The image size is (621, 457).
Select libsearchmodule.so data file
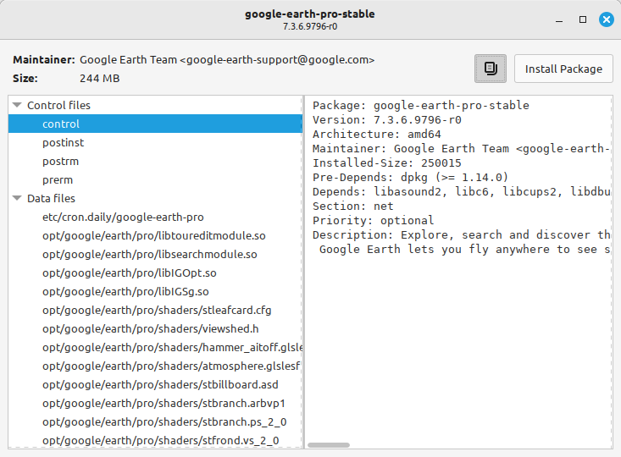tap(155, 254)
